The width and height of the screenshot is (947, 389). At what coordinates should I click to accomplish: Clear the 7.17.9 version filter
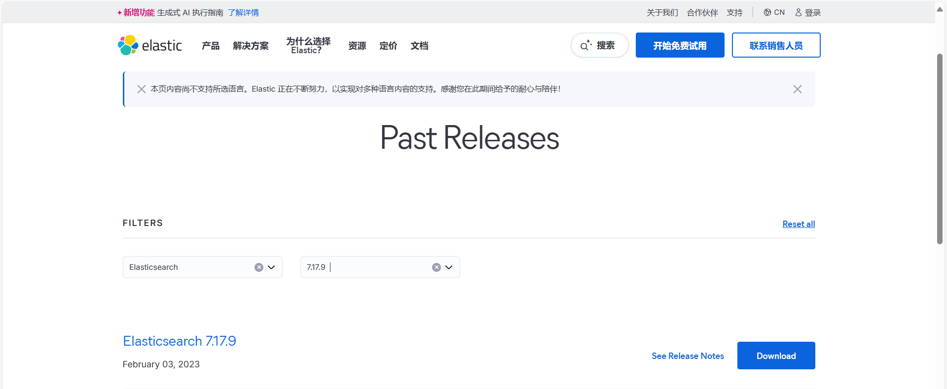(436, 267)
